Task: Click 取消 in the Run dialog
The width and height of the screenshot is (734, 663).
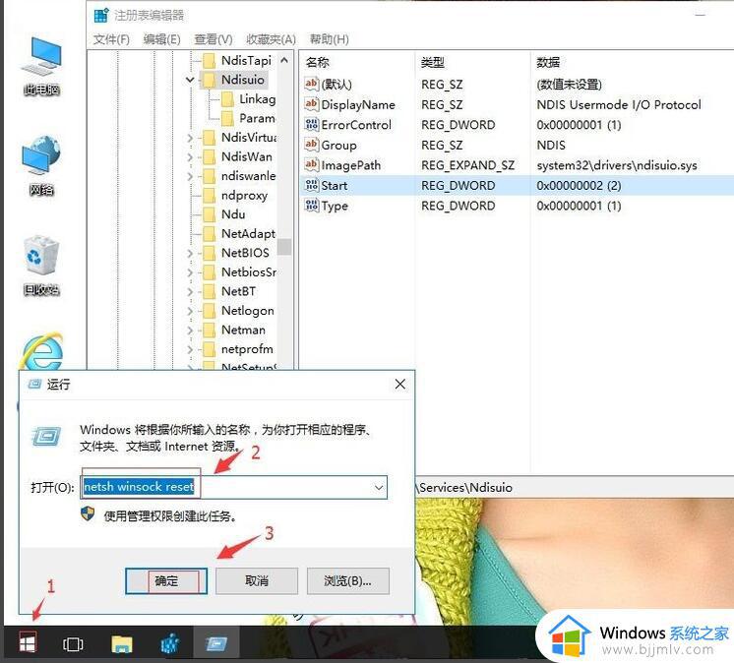Action: tap(257, 581)
